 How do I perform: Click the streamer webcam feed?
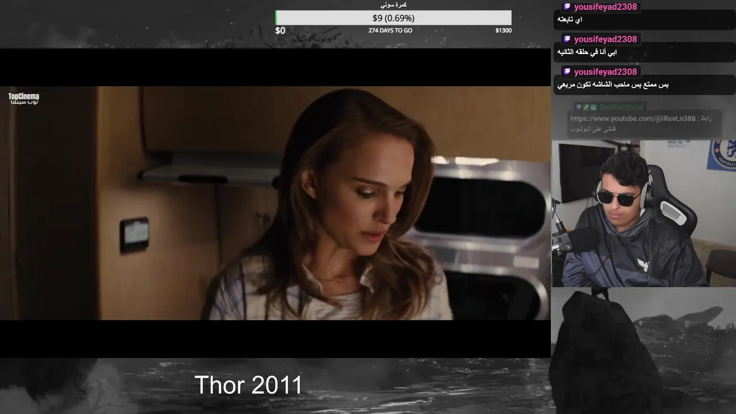[643, 213]
